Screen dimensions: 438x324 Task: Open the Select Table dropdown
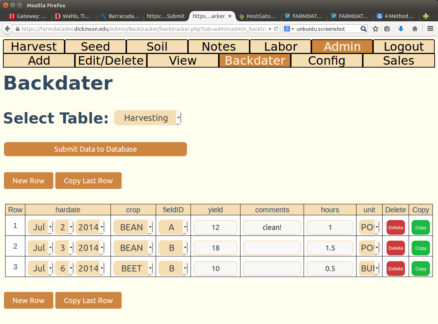[147, 118]
